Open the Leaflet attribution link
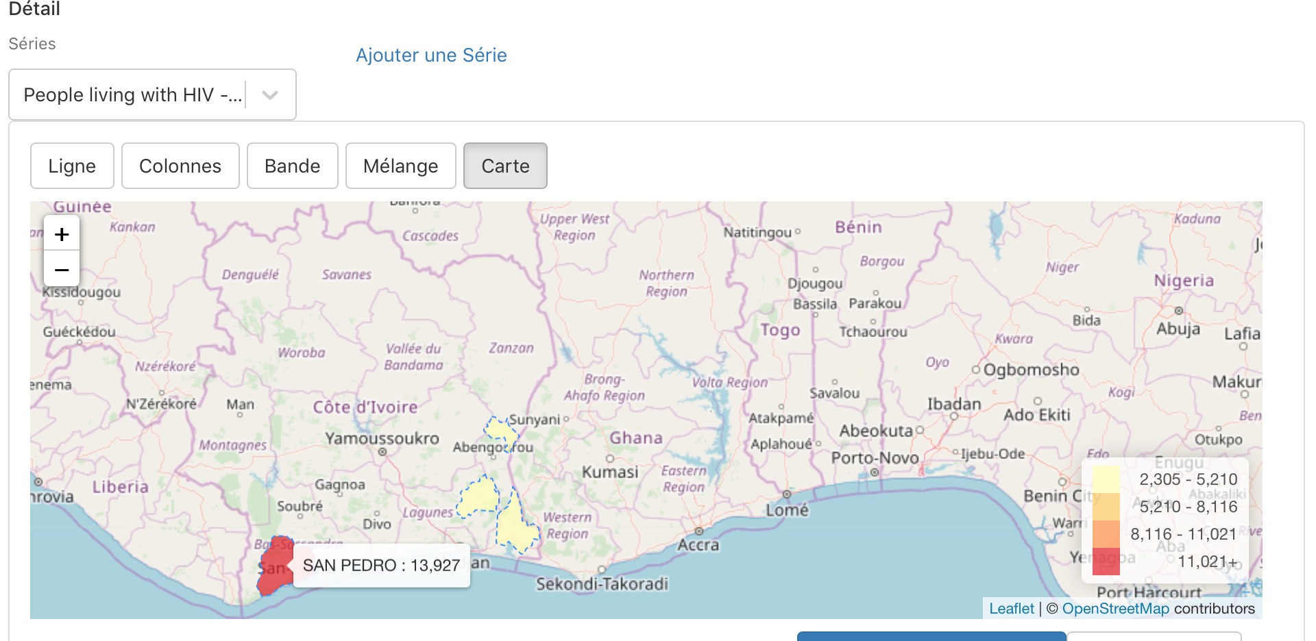1316x641 pixels. click(1012, 608)
